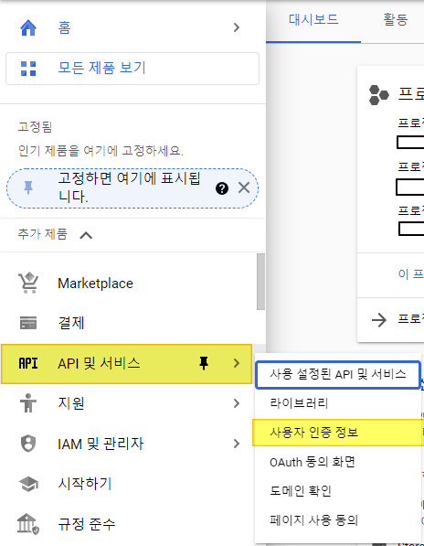The height and width of the screenshot is (546, 424).
Task: Click the 고정됨 heading text
Action: pyautogui.click(x=35, y=126)
